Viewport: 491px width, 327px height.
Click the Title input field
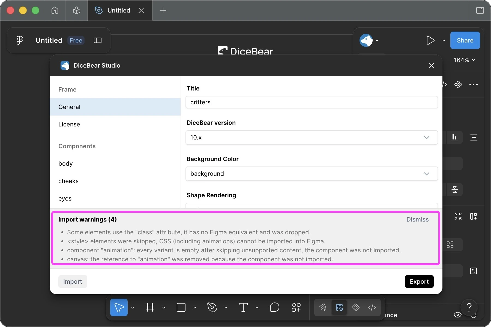click(312, 102)
